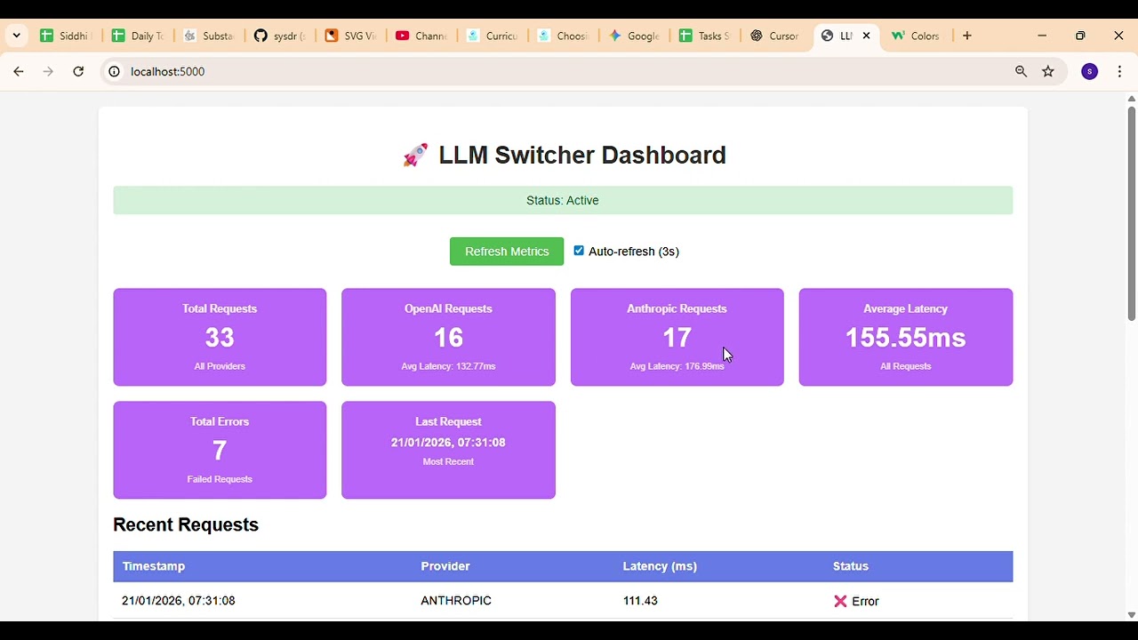1138x640 pixels.
Task: Click the red X error icon in table row
Action: (x=840, y=601)
